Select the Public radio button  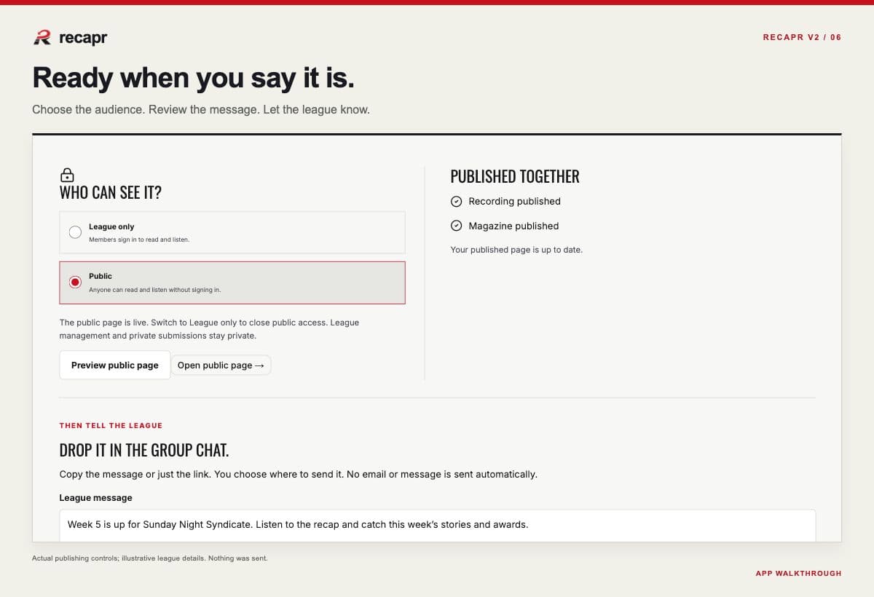[75, 282]
